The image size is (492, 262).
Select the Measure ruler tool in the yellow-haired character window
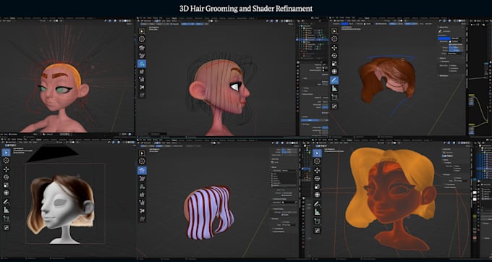point(317,213)
